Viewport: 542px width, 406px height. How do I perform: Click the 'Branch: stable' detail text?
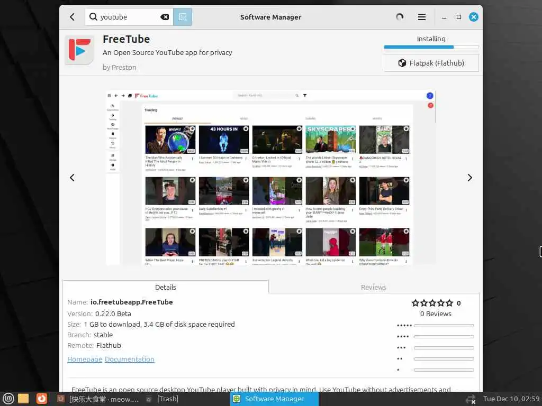[x=90, y=335]
